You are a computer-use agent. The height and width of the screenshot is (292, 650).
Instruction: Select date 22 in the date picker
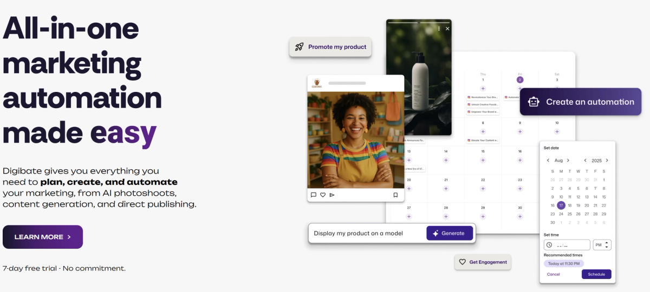click(x=604, y=205)
